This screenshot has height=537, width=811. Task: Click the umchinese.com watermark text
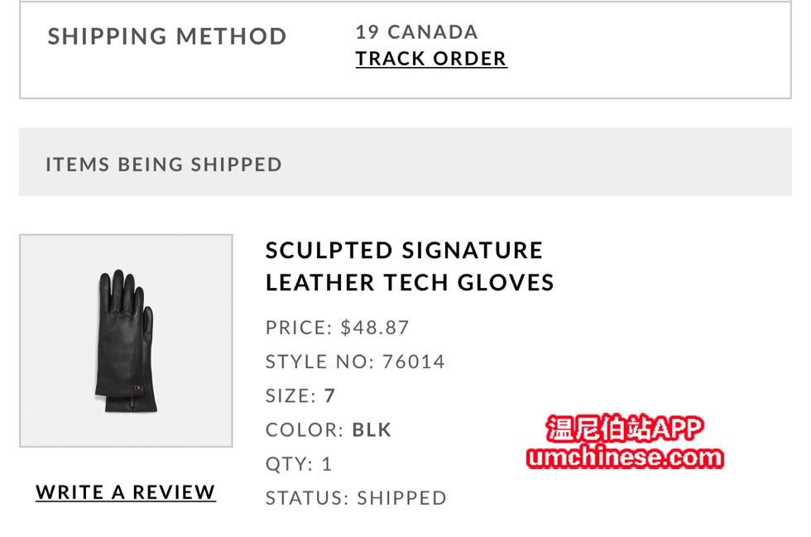pyautogui.click(x=625, y=457)
